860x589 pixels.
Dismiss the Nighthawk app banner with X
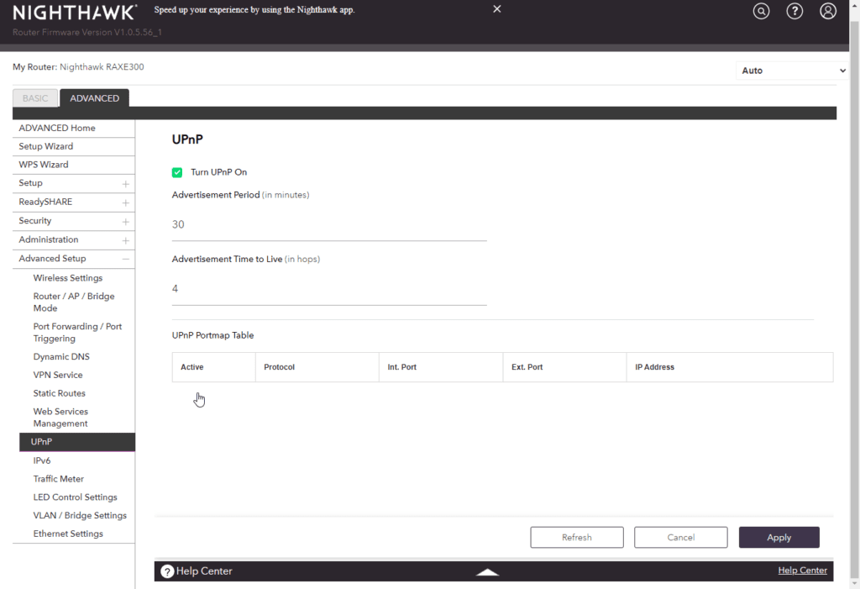(497, 9)
